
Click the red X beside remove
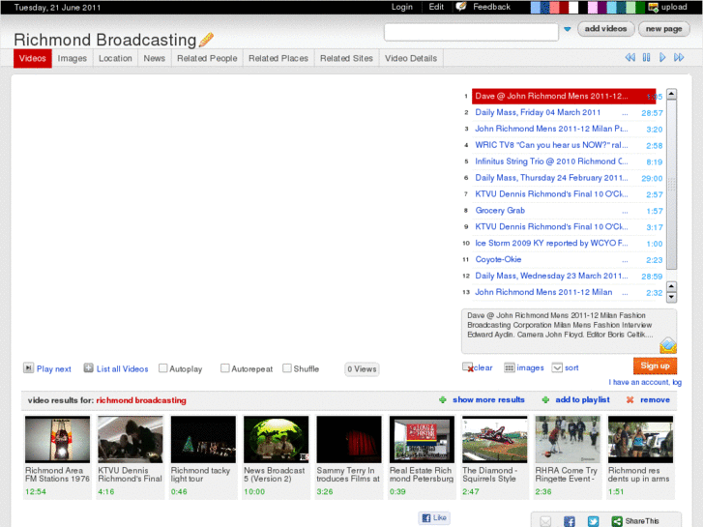click(x=630, y=399)
